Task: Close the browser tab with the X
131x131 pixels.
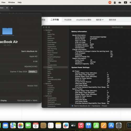Action: pyautogui.click(x=7, y=8)
